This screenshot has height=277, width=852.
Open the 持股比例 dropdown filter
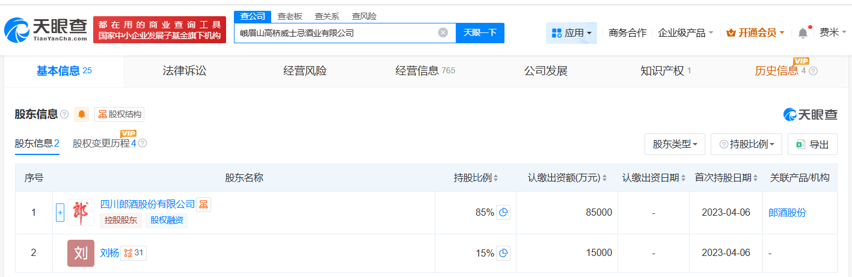[x=746, y=144]
